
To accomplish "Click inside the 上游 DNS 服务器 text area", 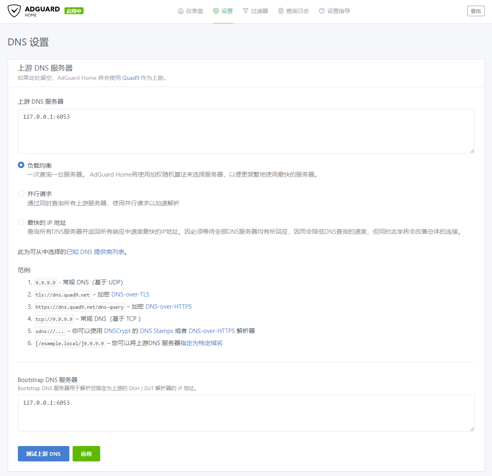I will click(246, 131).
